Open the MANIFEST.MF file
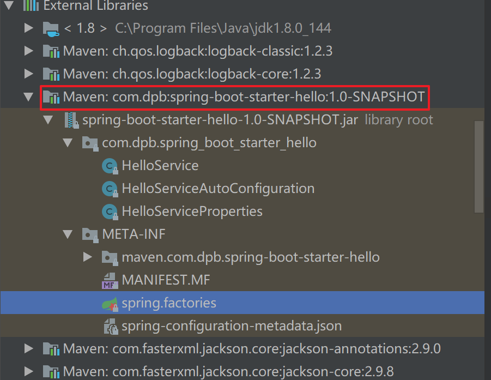Viewport: 491px width, 380px height. (x=166, y=280)
